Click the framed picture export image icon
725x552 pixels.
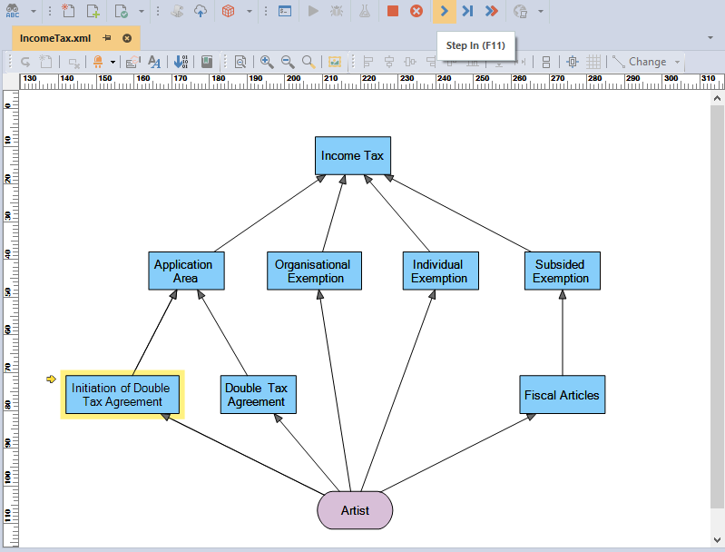[x=335, y=62]
